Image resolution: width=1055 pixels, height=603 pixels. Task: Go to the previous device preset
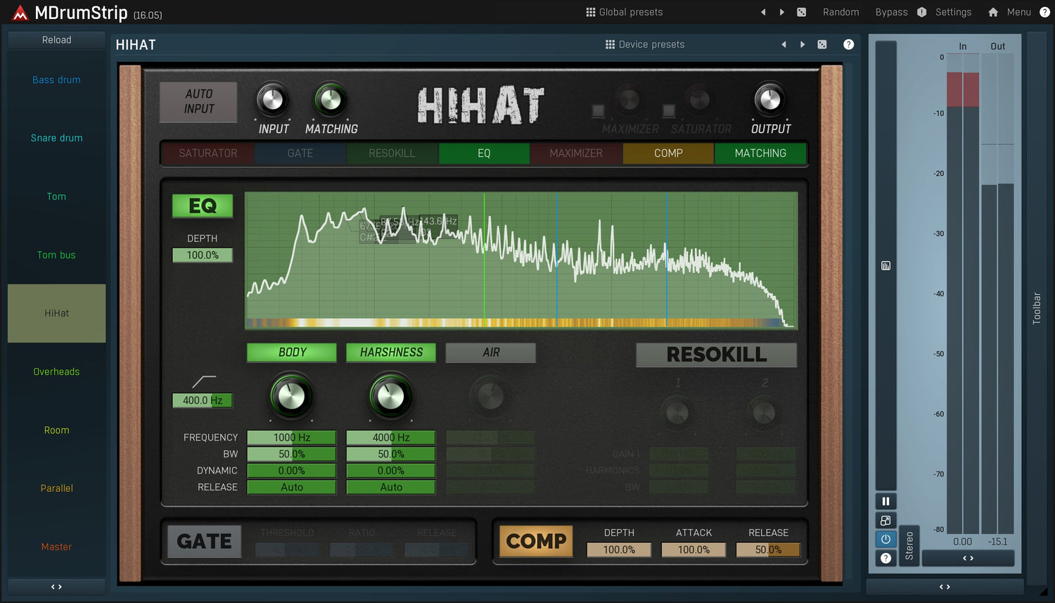[x=784, y=44]
